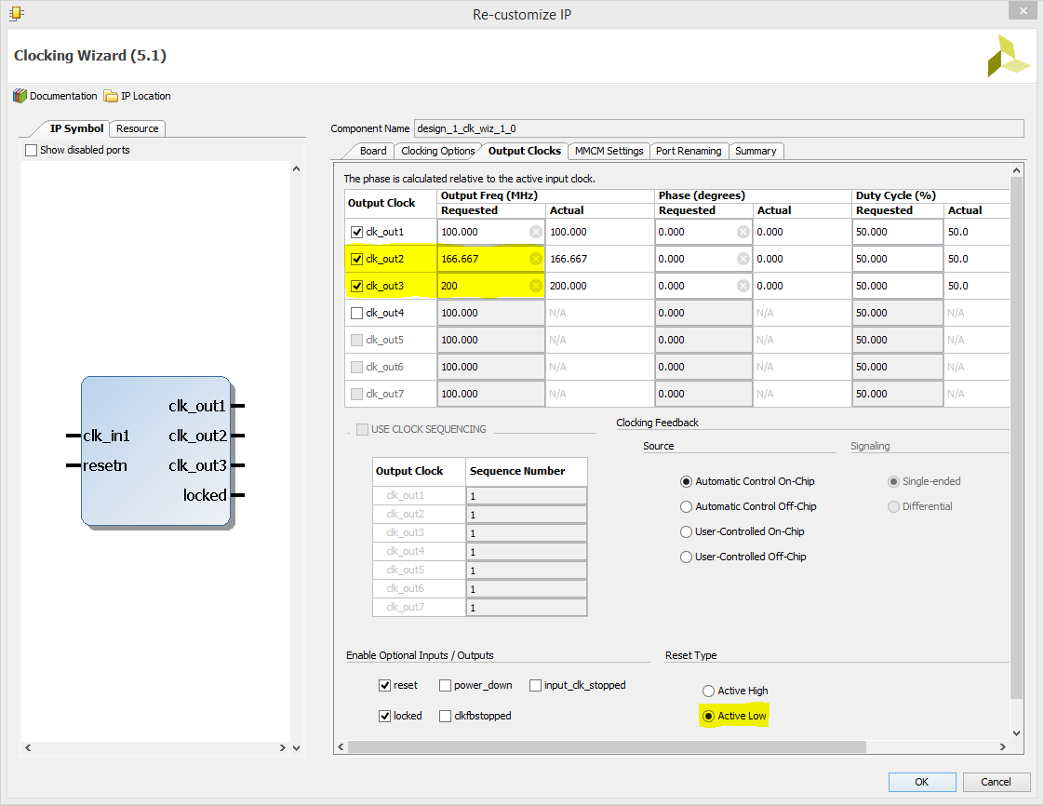Uncheck the clk_out1 output clock
This screenshot has width=1044, height=806.
tap(357, 232)
